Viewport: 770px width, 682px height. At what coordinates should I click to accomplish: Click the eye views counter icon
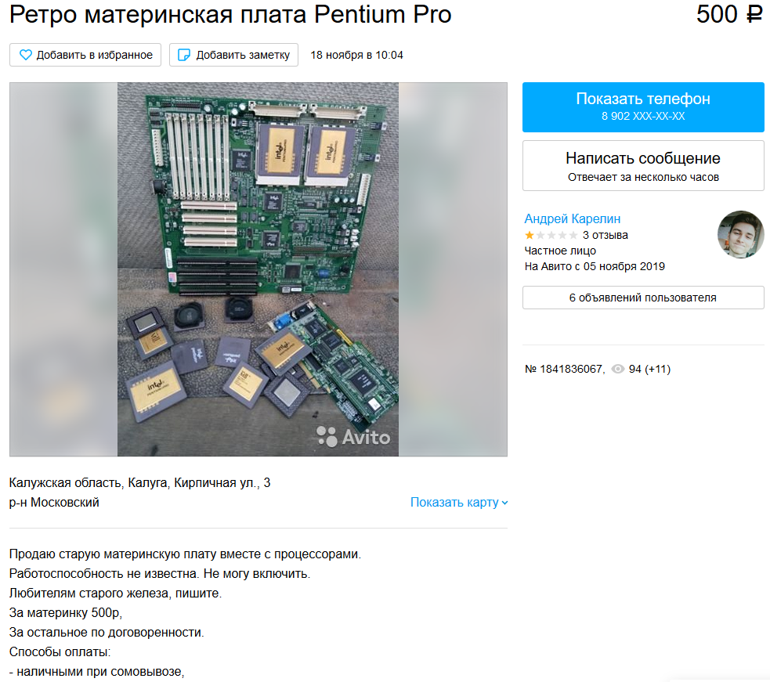618,370
